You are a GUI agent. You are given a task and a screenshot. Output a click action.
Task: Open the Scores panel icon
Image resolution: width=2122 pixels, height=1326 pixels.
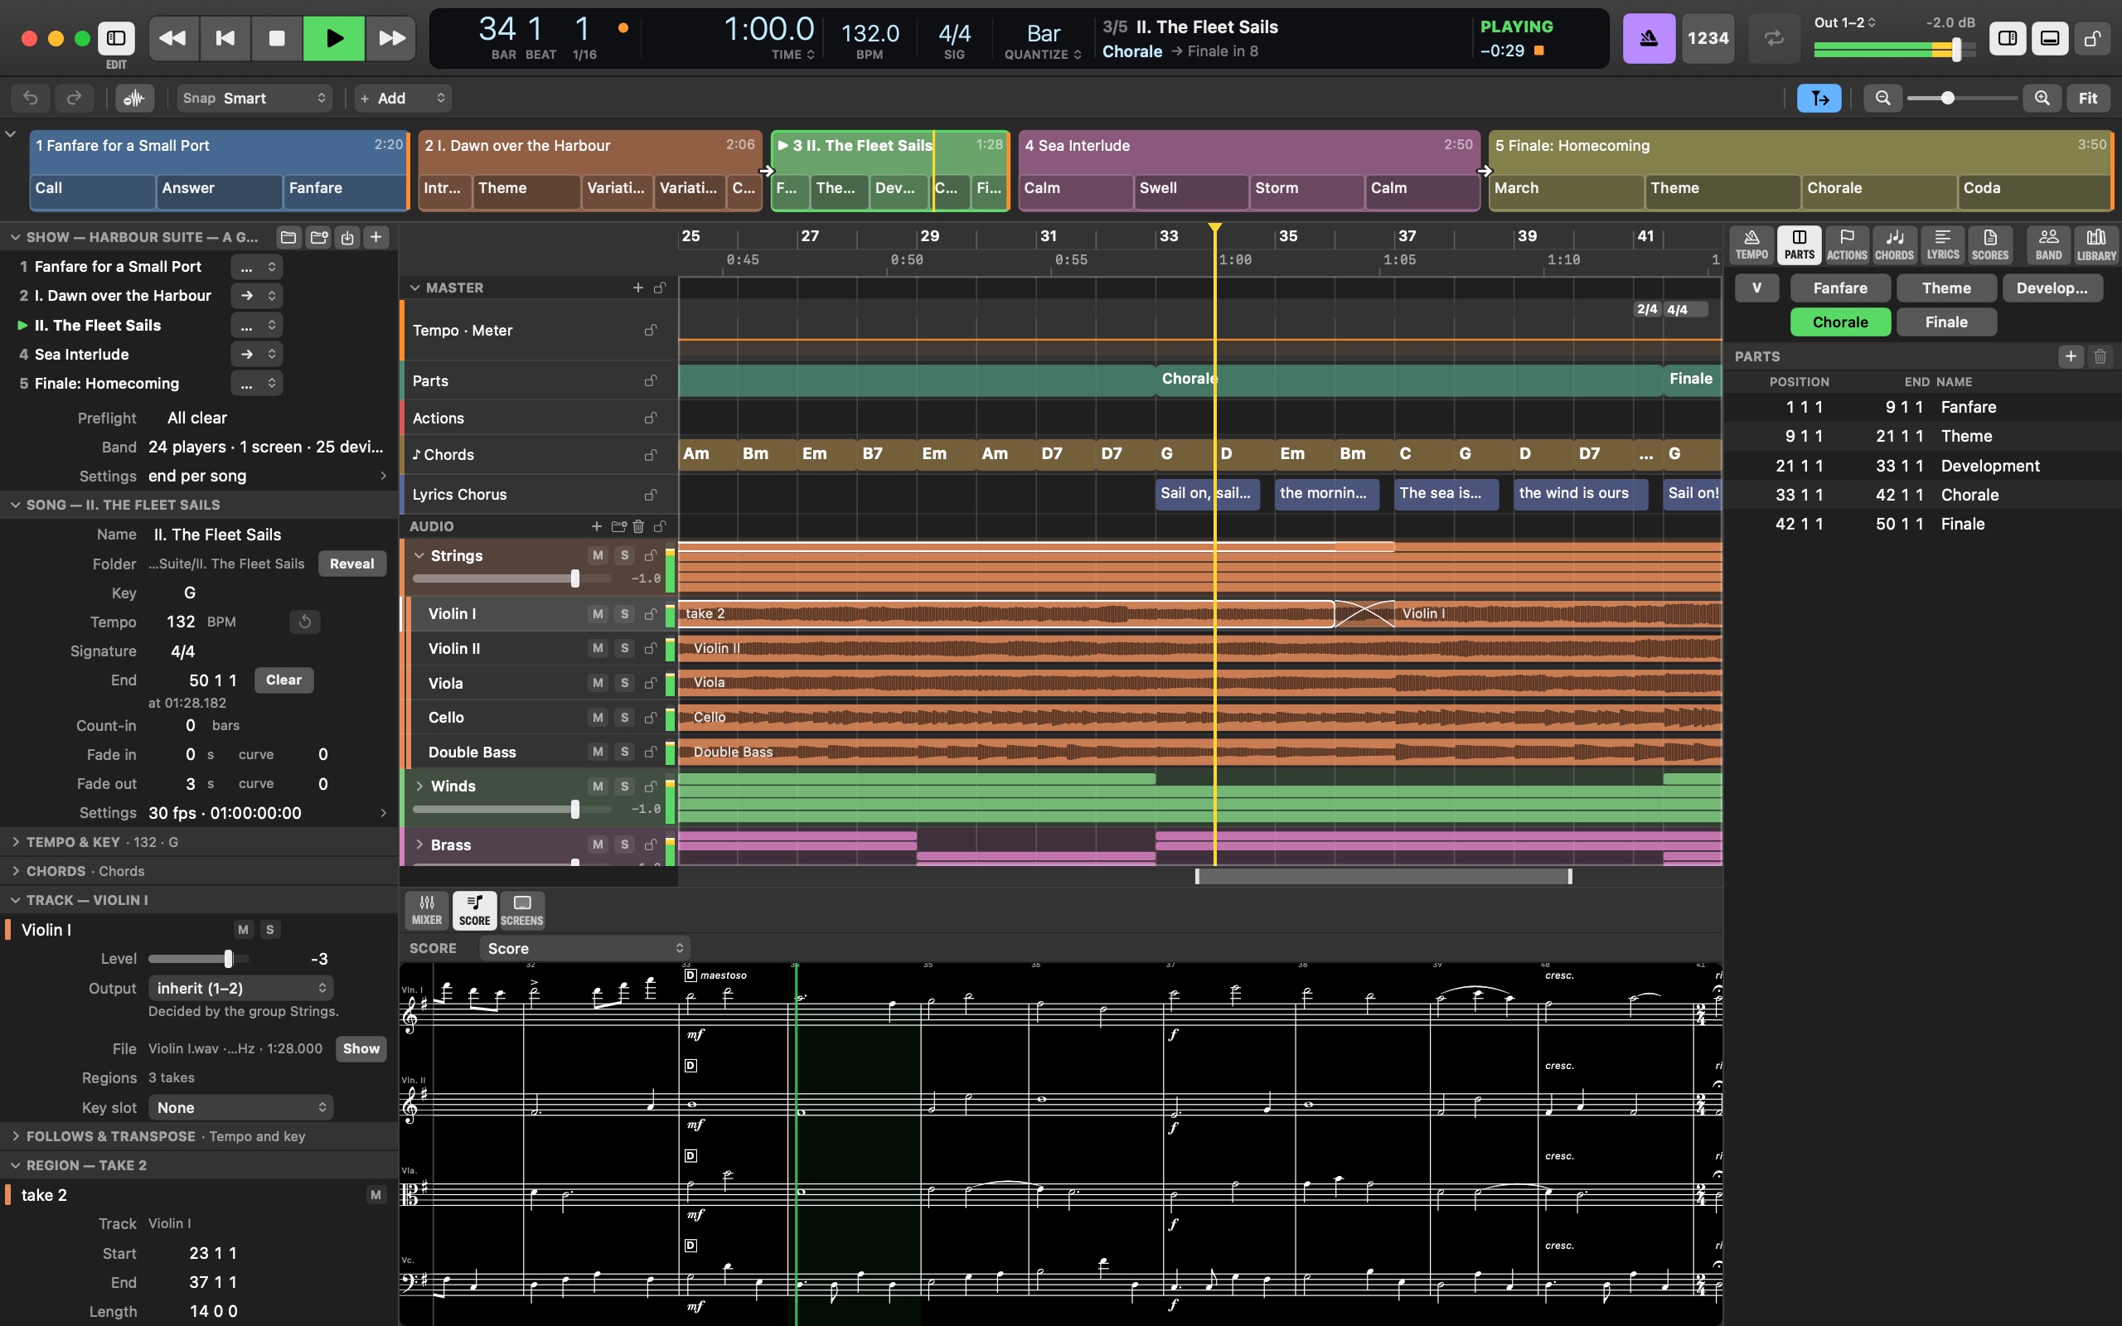click(1989, 244)
